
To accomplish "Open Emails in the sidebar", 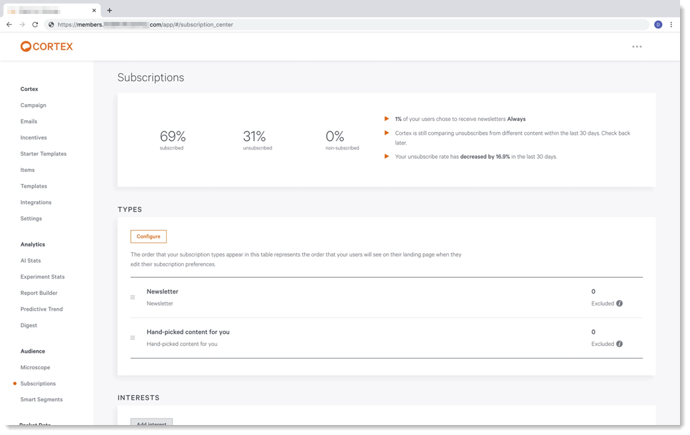I will coord(29,122).
